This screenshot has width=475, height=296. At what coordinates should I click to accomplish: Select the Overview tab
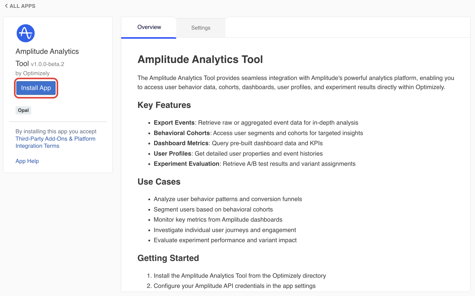(149, 27)
